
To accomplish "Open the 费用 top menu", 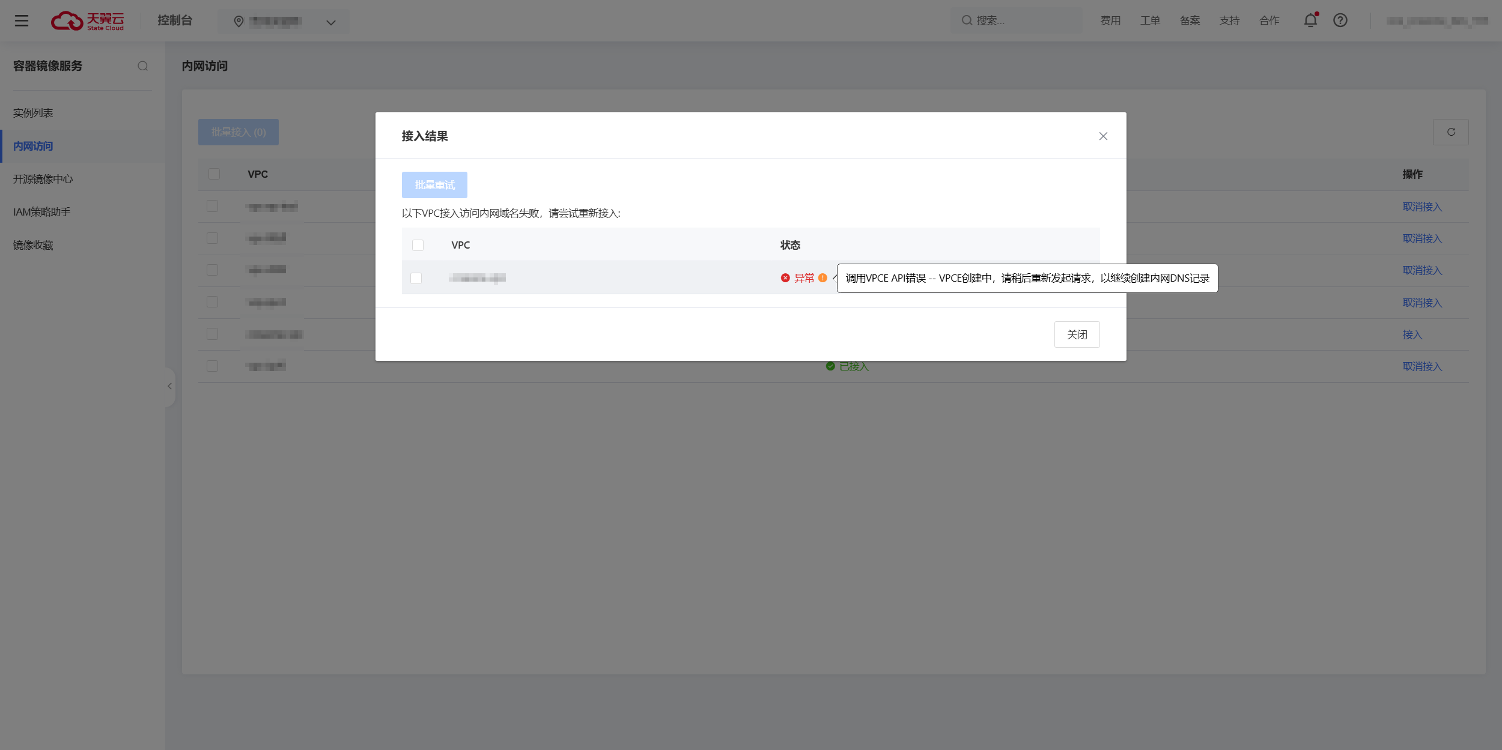I will point(1110,21).
